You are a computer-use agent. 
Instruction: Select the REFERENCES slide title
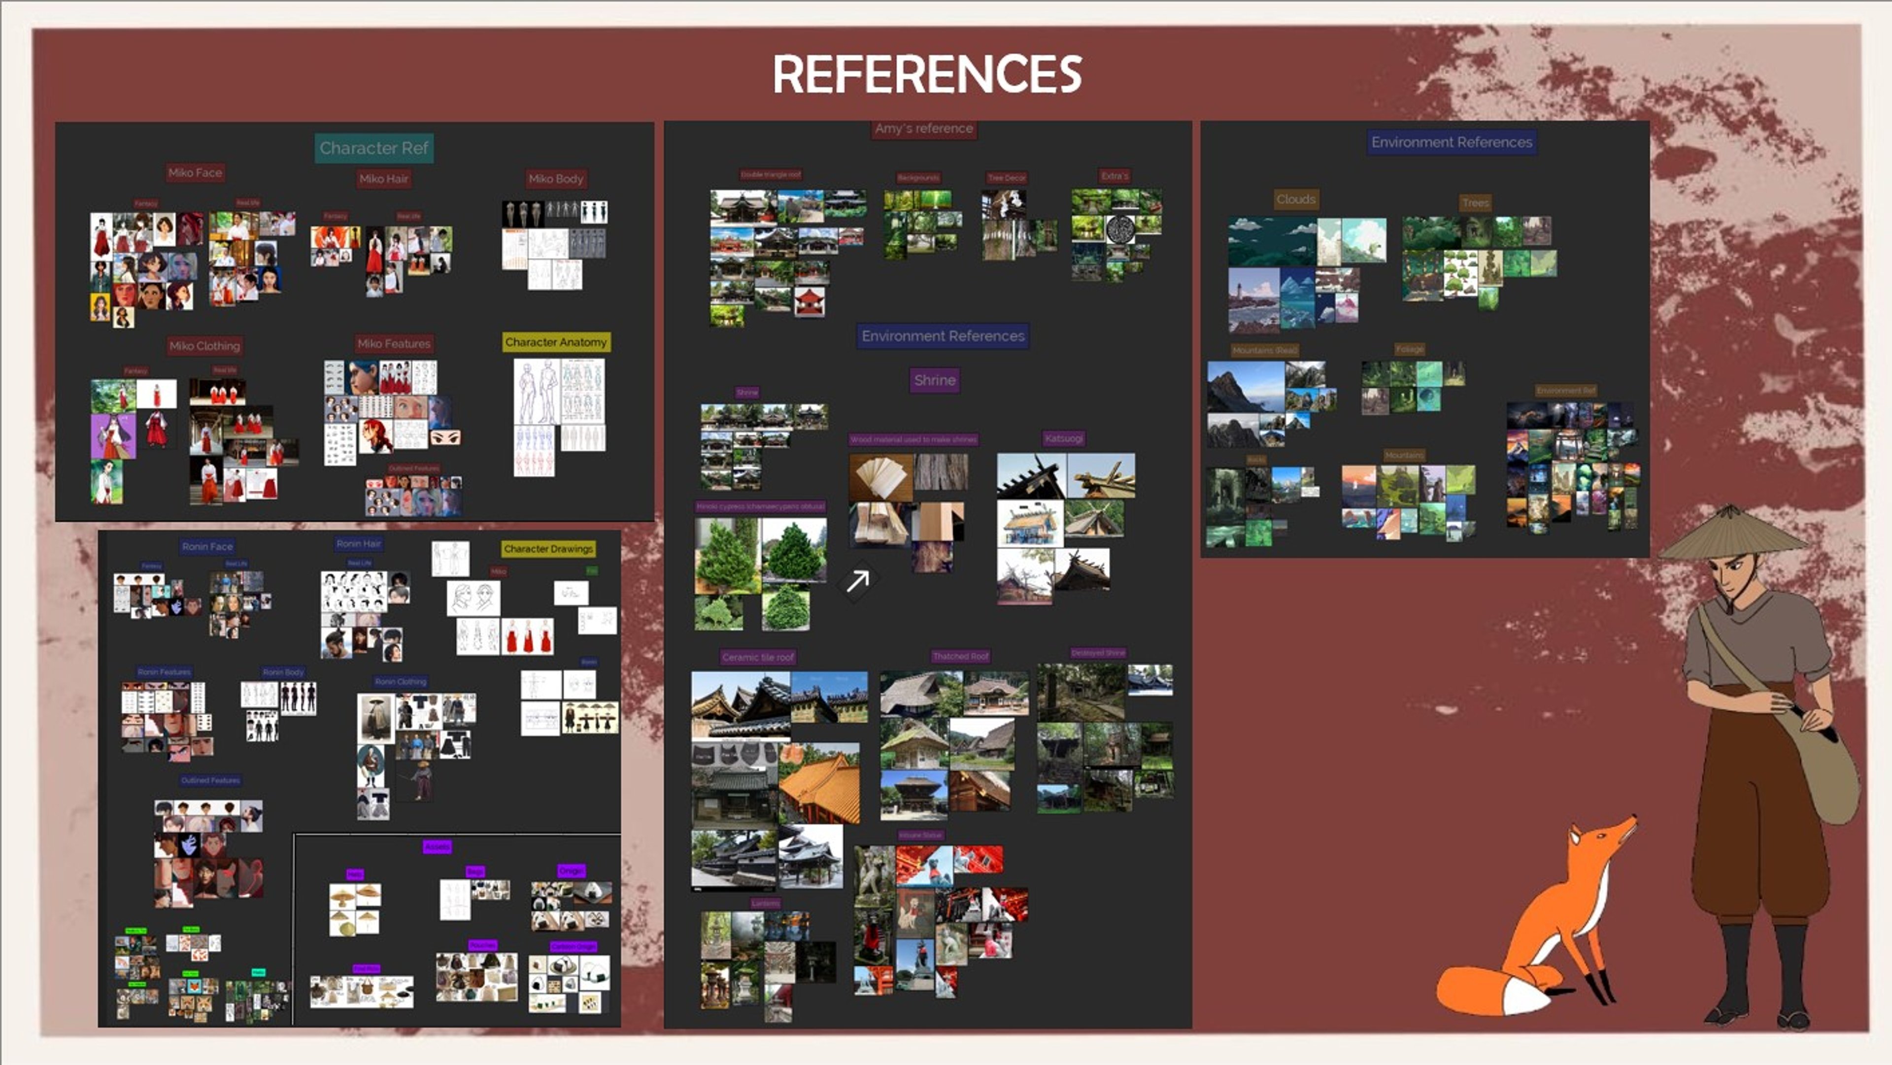point(927,74)
